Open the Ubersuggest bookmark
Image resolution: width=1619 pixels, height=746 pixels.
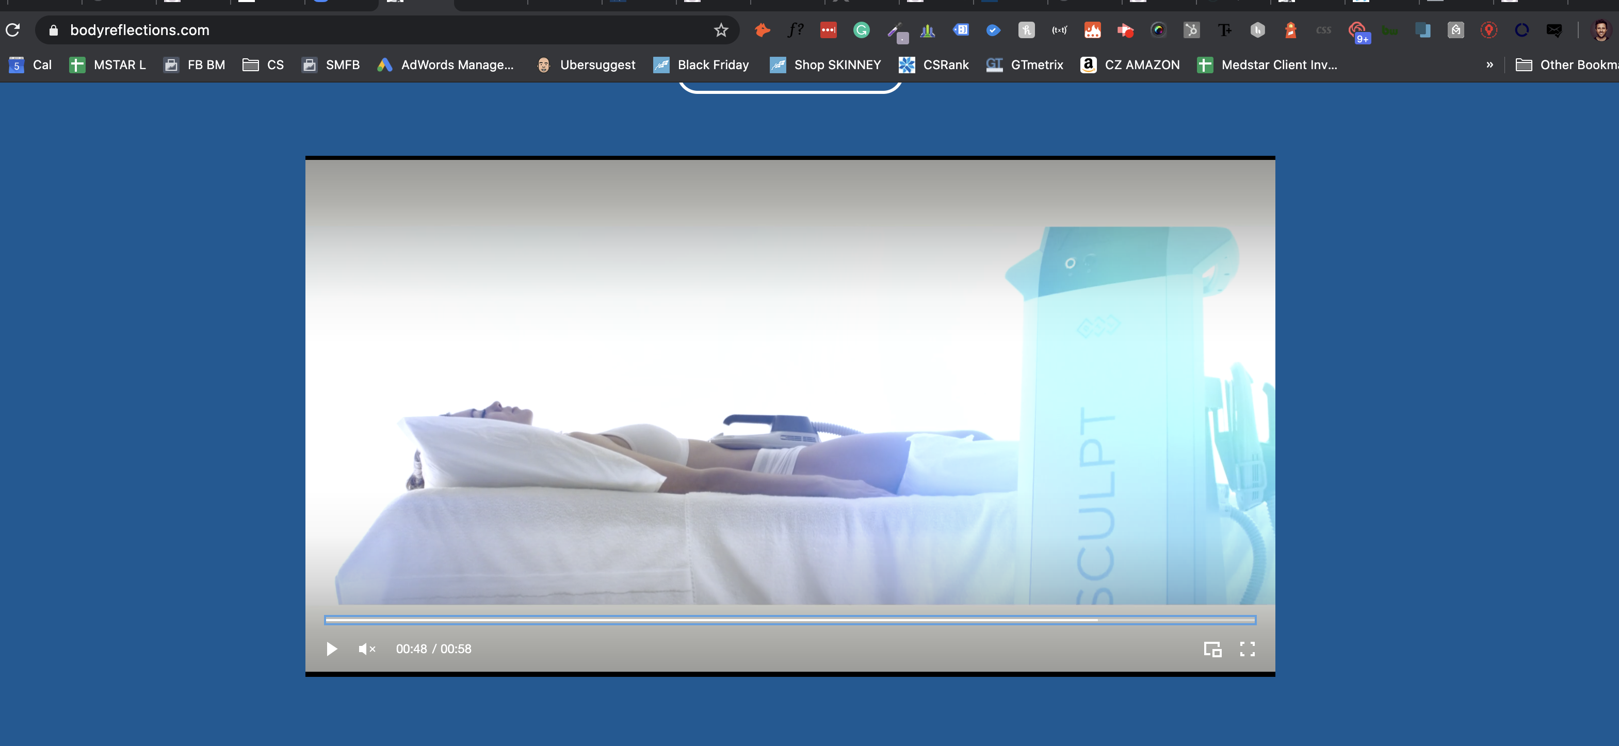[586, 64]
